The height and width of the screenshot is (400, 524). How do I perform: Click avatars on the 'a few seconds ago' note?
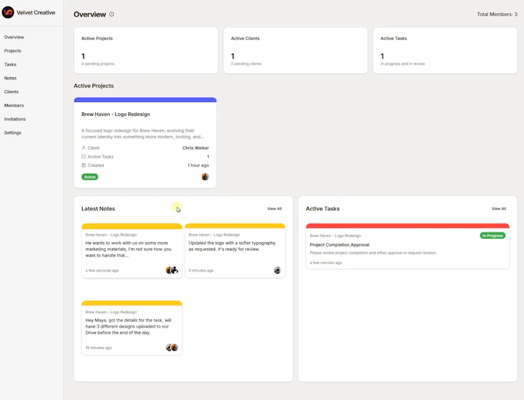(x=172, y=270)
